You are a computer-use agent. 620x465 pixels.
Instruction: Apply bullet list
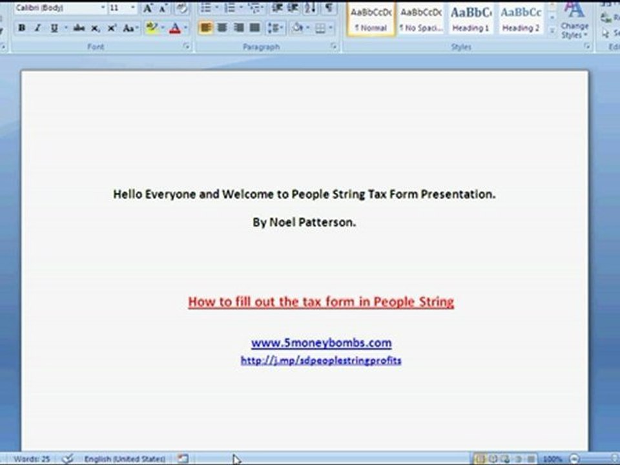coord(206,8)
